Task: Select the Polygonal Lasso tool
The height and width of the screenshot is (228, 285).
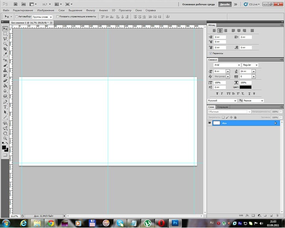Action: pos(5,39)
